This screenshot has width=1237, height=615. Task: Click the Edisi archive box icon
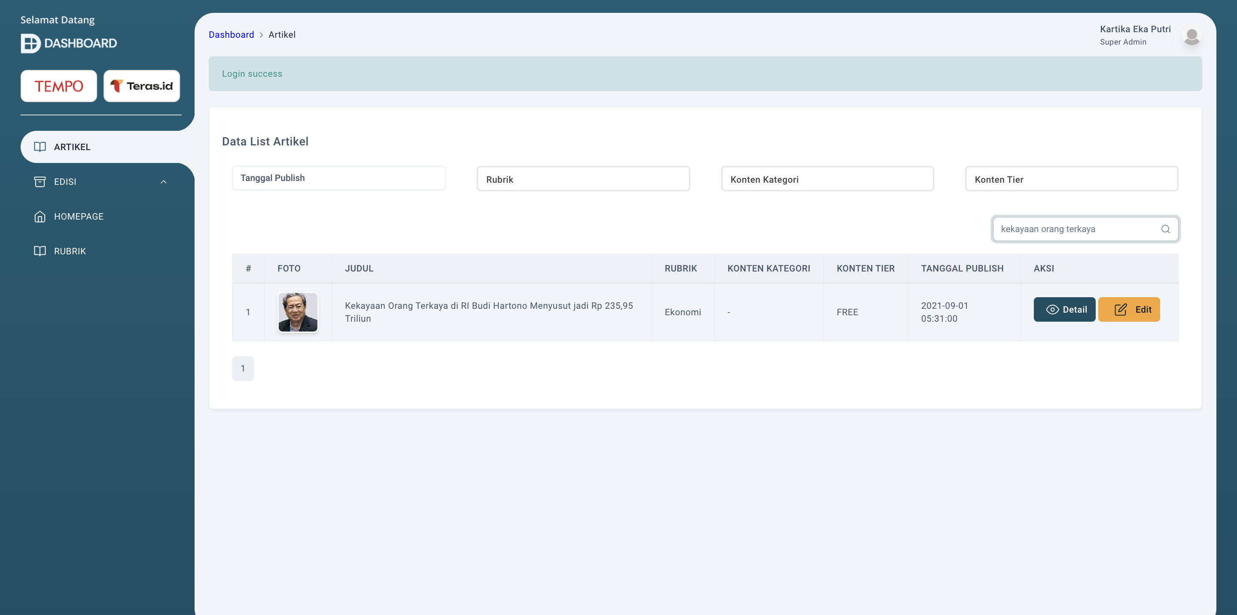click(40, 182)
